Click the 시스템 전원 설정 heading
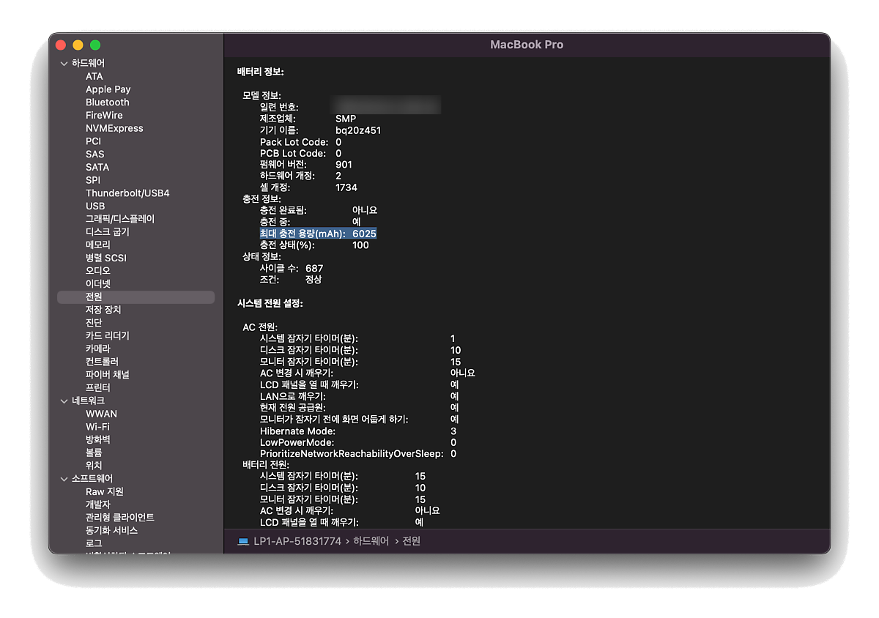The width and height of the screenshot is (879, 618). (270, 303)
